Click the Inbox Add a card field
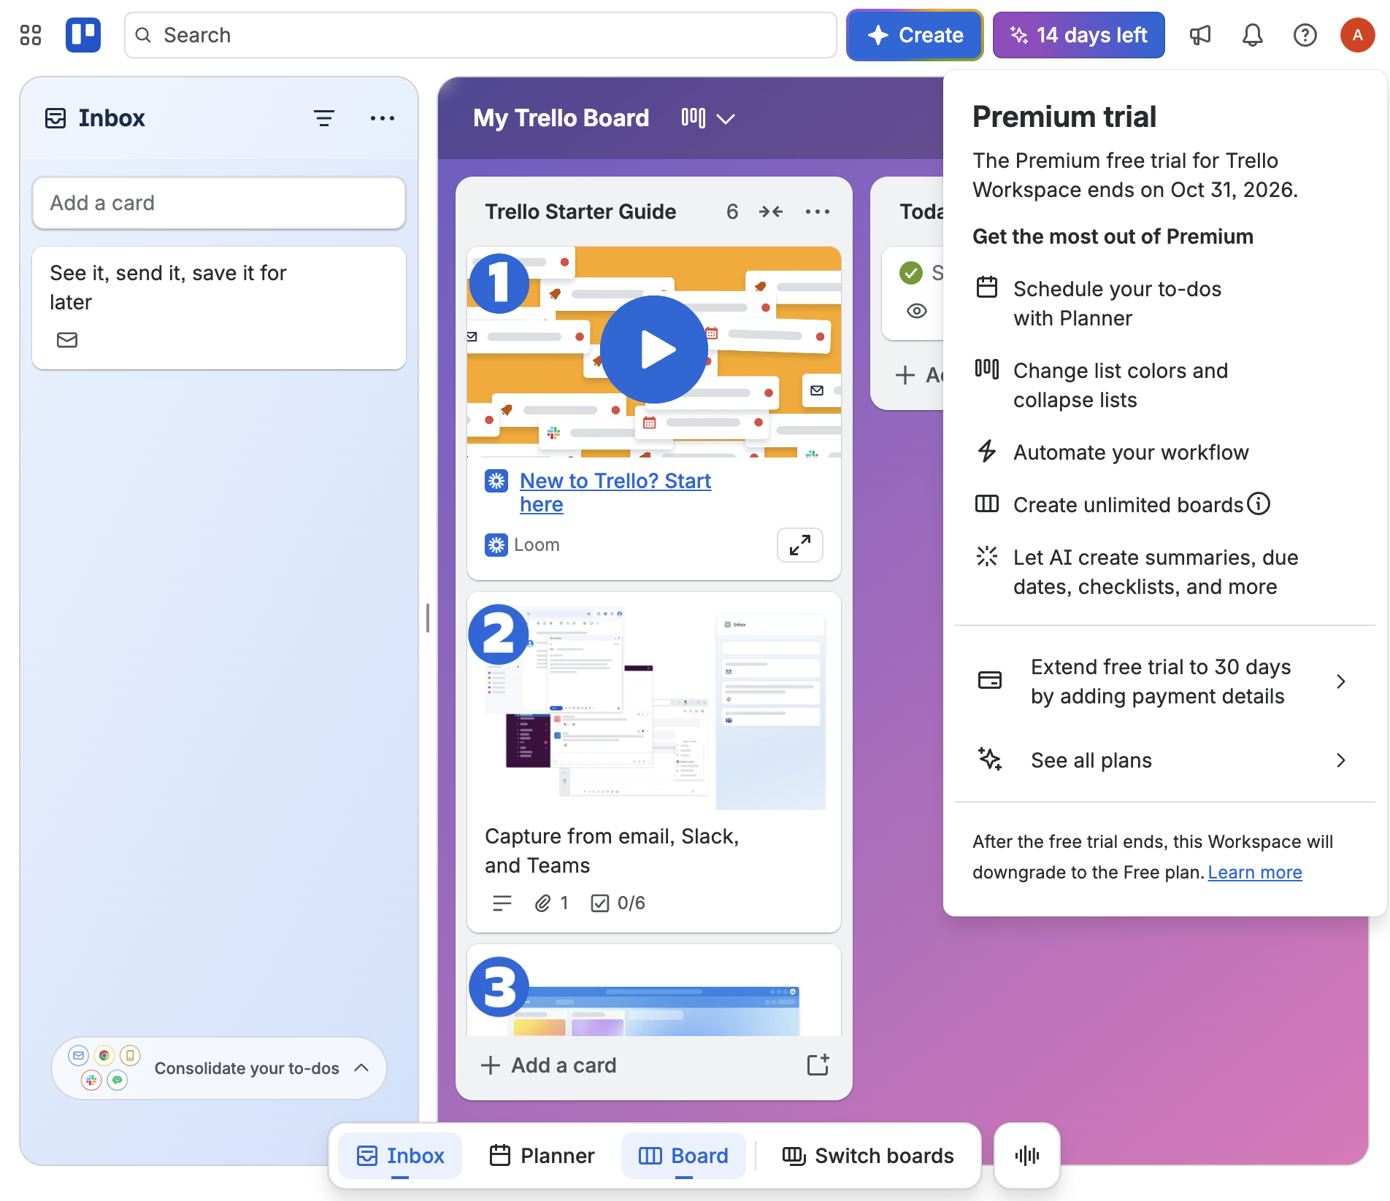 (219, 203)
